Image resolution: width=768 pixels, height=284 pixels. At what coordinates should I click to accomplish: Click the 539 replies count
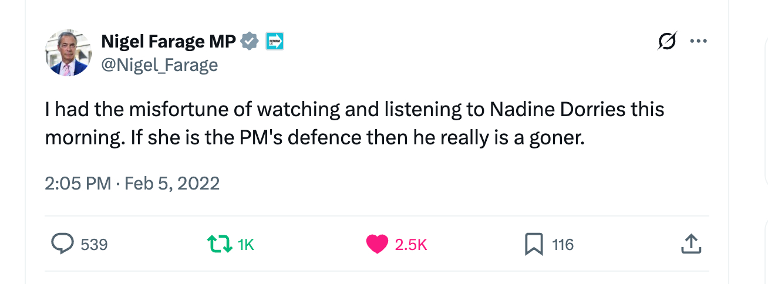pyautogui.click(x=94, y=245)
